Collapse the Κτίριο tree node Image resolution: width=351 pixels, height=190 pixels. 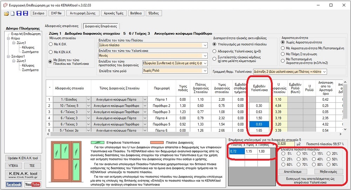[x=8, y=39]
